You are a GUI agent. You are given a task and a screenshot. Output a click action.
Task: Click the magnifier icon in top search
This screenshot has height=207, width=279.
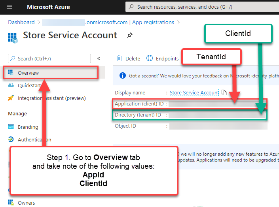131,7
